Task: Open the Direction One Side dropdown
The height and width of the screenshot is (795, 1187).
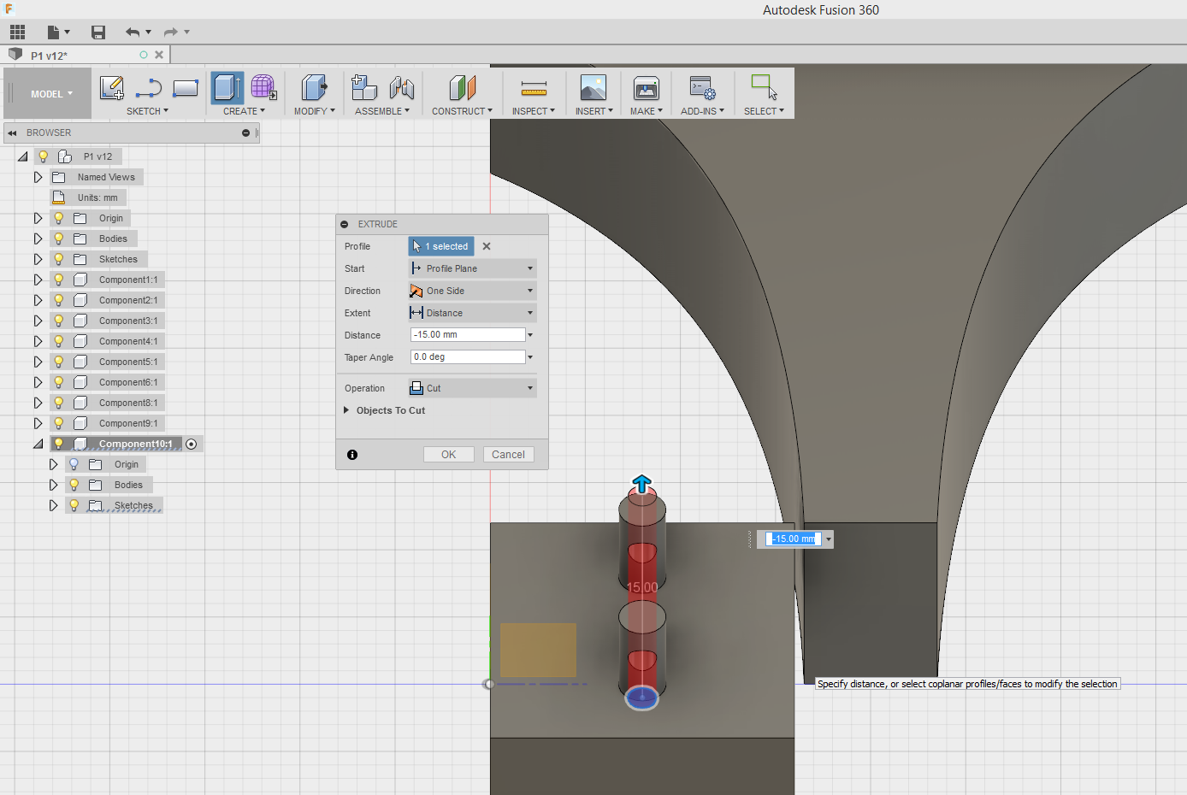Action: pos(473,291)
